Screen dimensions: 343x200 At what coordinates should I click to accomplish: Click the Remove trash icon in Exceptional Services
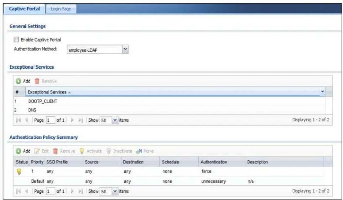pos(37,81)
